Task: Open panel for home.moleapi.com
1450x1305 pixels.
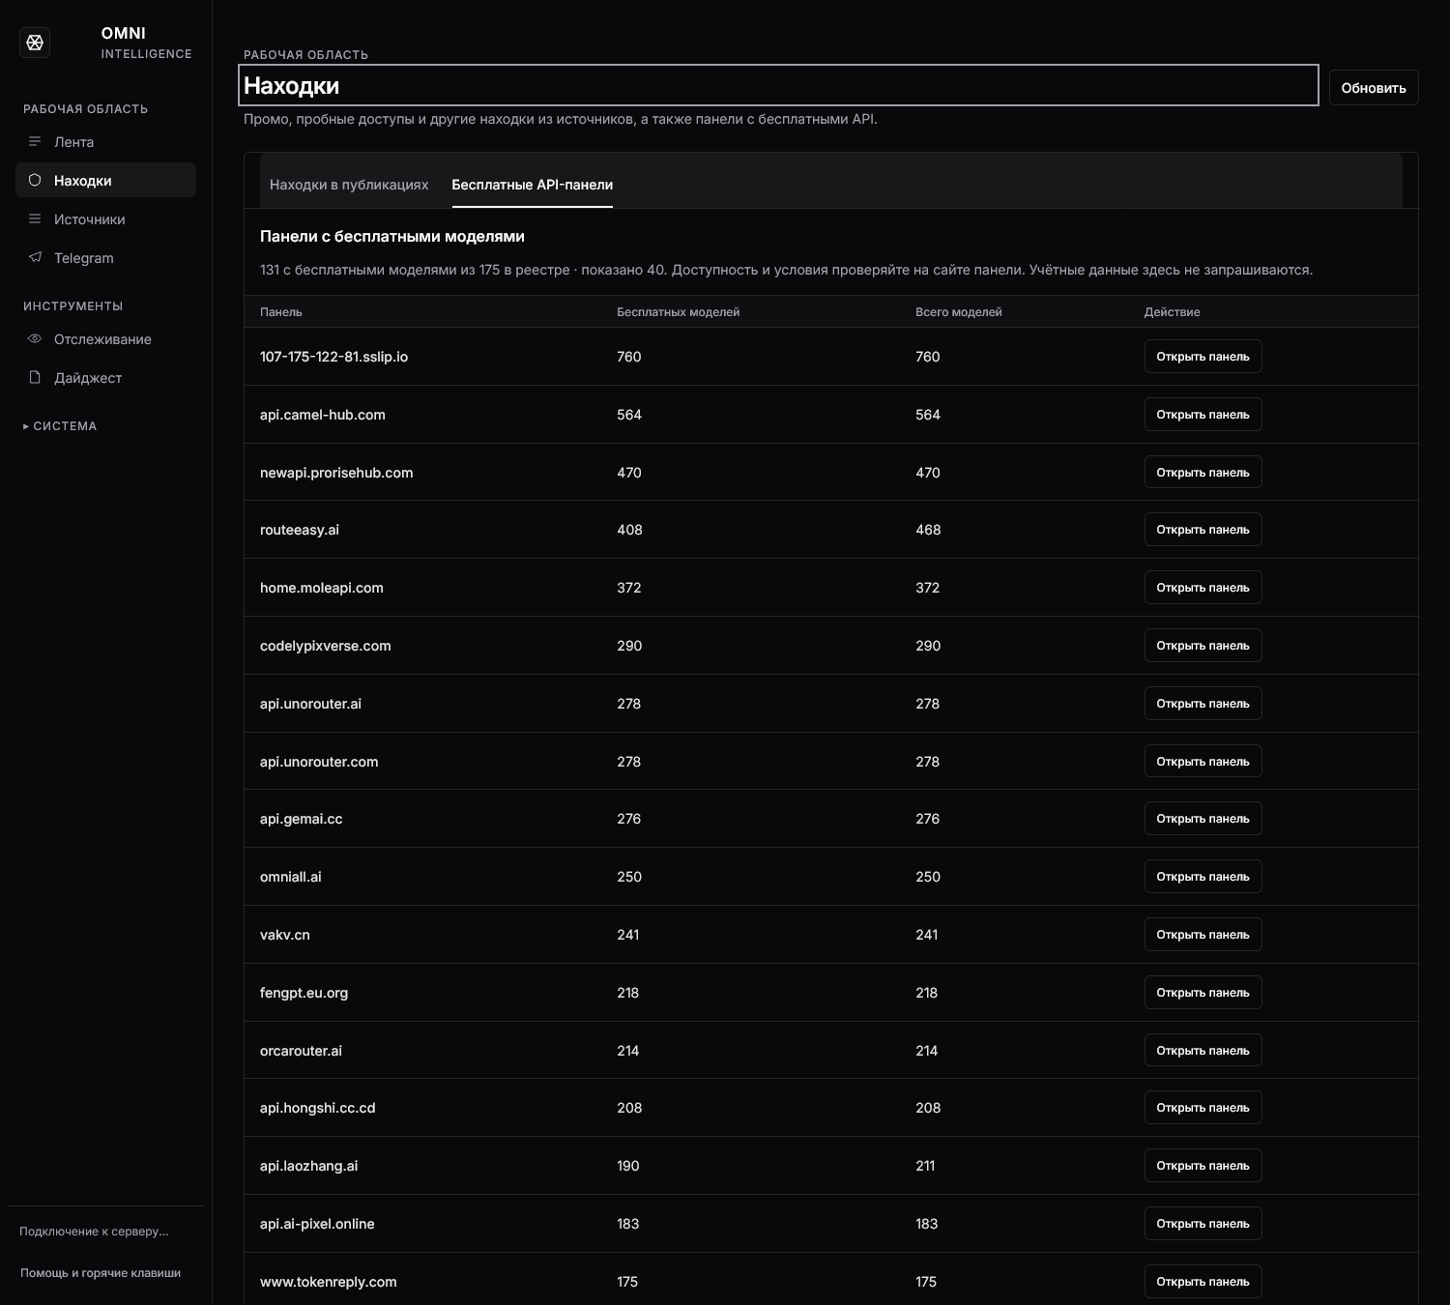Action: coord(1203,588)
